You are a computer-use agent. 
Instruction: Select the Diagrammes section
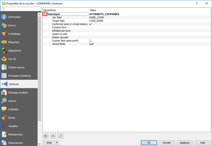(19, 51)
